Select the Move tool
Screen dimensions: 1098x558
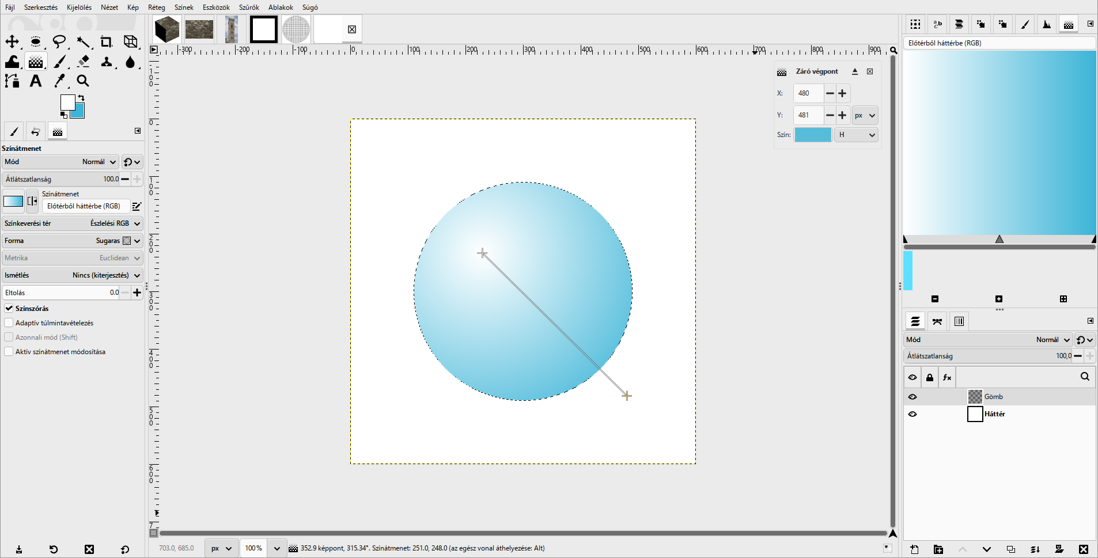(x=12, y=41)
